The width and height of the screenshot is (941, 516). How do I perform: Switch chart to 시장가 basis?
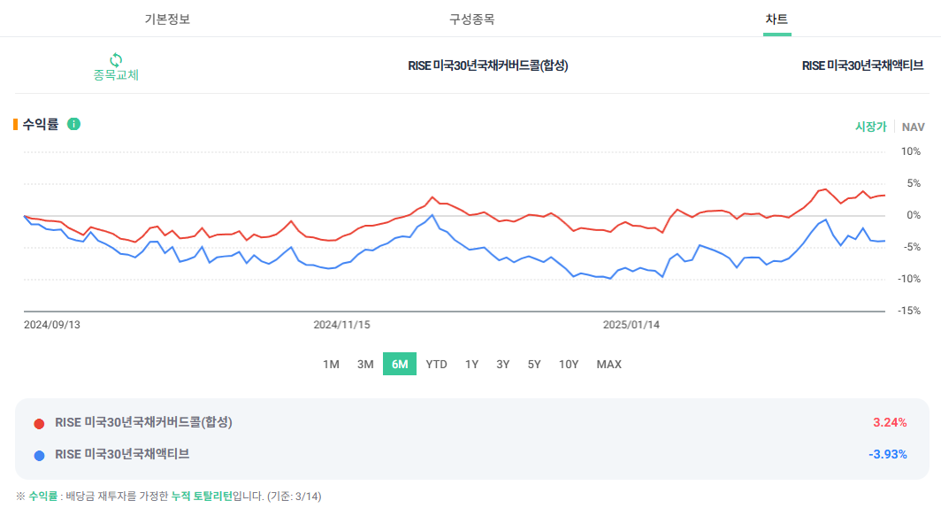click(871, 127)
